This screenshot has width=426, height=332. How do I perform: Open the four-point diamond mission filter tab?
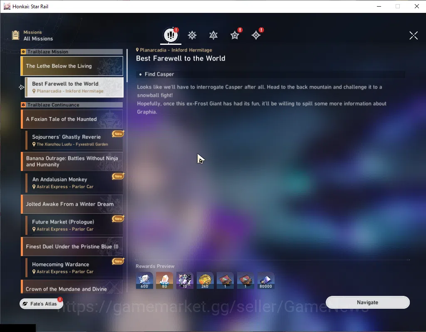pos(256,35)
